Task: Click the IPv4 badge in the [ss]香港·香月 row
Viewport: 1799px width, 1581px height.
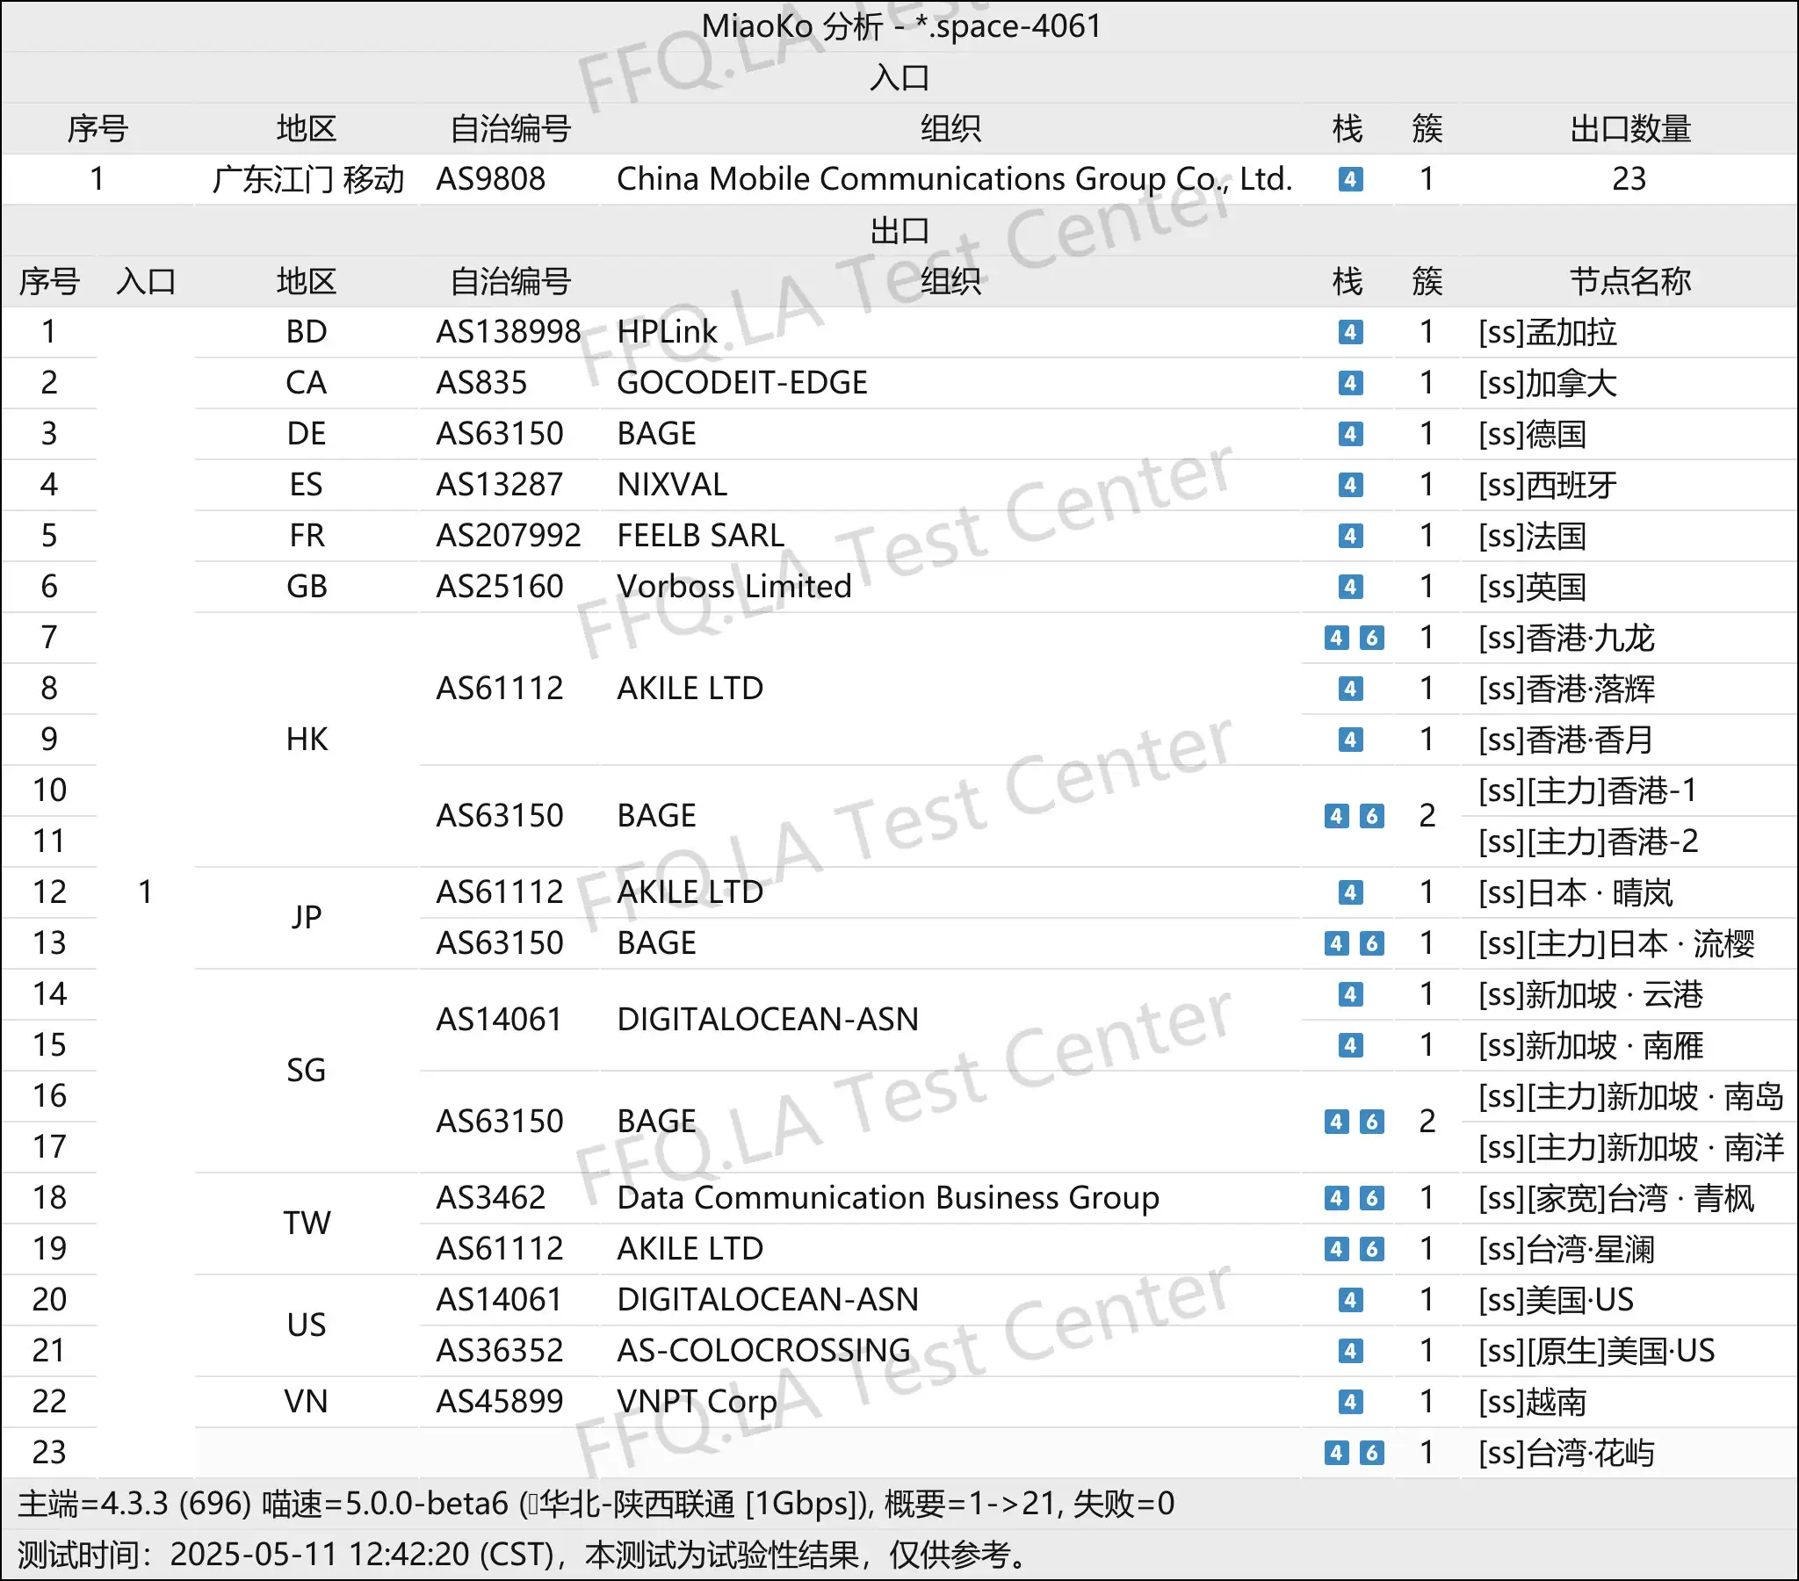Action: point(1350,740)
